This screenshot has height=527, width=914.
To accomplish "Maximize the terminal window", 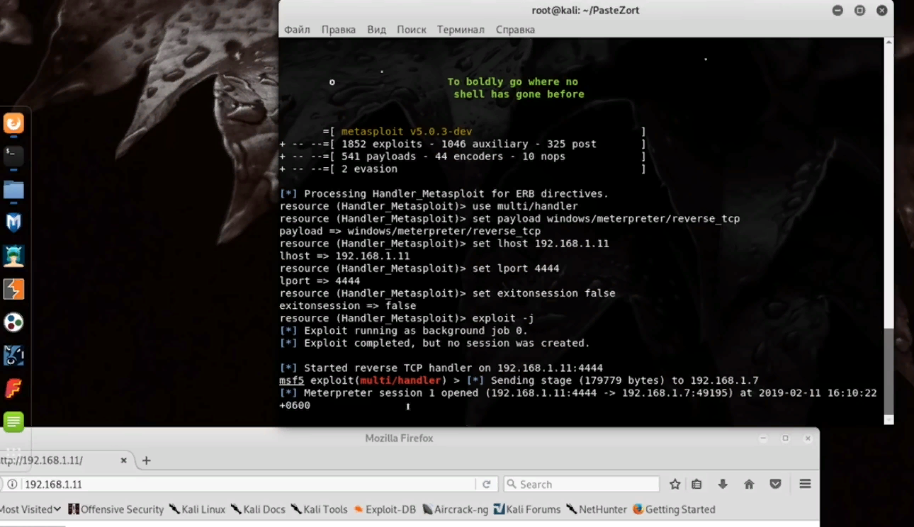I will (x=859, y=11).
